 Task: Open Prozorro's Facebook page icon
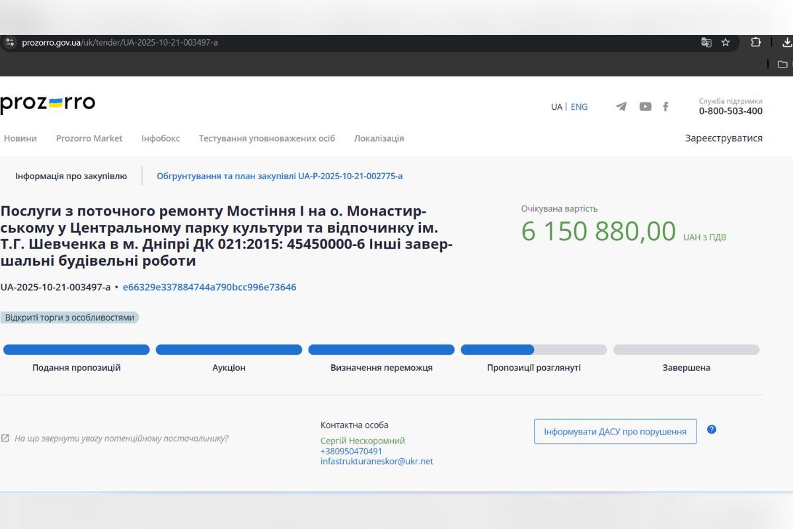tap(665, 106)
